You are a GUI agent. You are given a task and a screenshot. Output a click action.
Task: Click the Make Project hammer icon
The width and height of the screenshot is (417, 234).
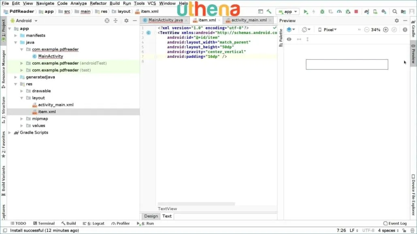269,11
